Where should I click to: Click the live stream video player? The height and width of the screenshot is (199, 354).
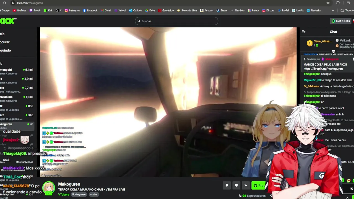168,102
